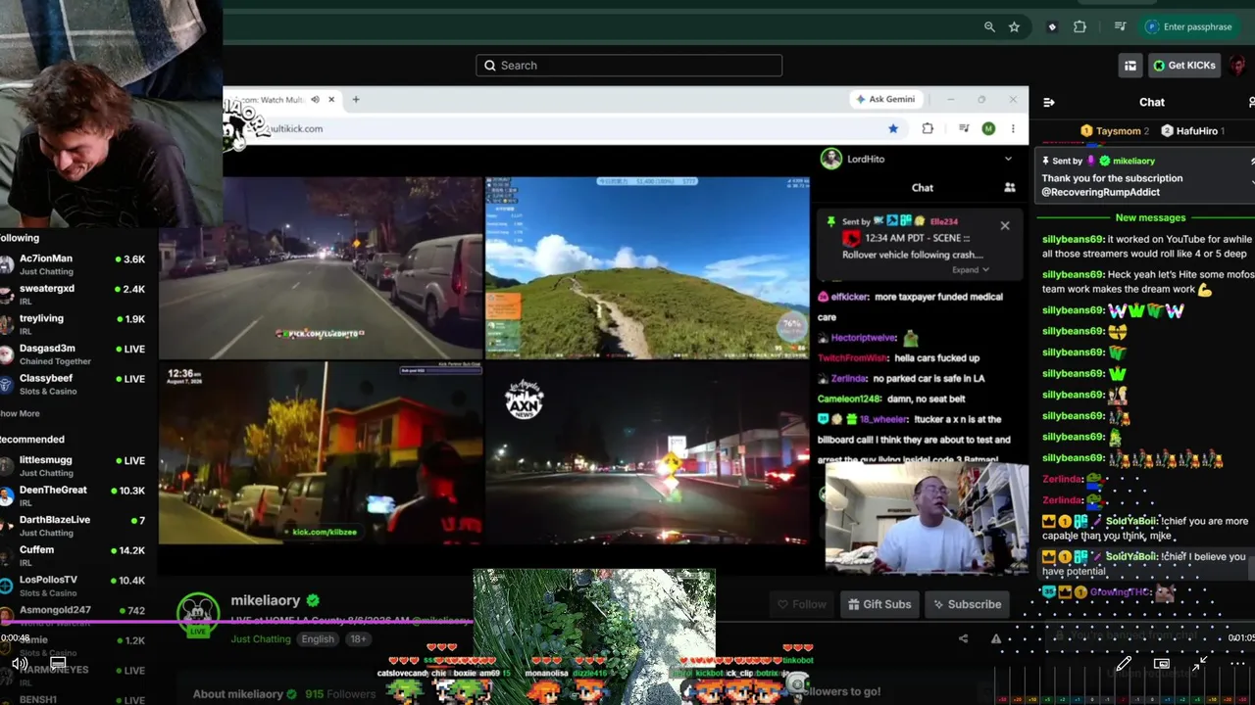Click the Gift Subs button
Screen dimensions: 1255x705
click(x=879, y=604)
